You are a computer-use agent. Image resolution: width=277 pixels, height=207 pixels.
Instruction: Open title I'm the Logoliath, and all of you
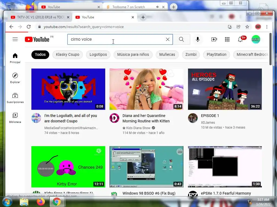coord(71,118)
